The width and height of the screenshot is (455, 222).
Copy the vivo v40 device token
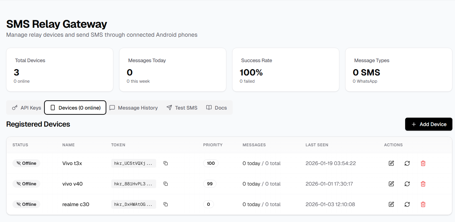[x=165, y=184]
